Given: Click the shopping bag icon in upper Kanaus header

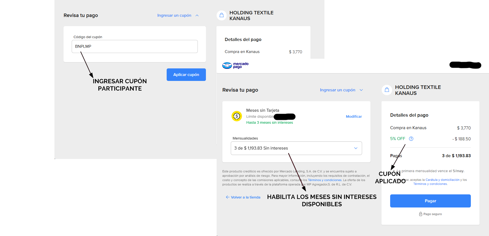Looking at the screenshot, I should tap(221, 15).
